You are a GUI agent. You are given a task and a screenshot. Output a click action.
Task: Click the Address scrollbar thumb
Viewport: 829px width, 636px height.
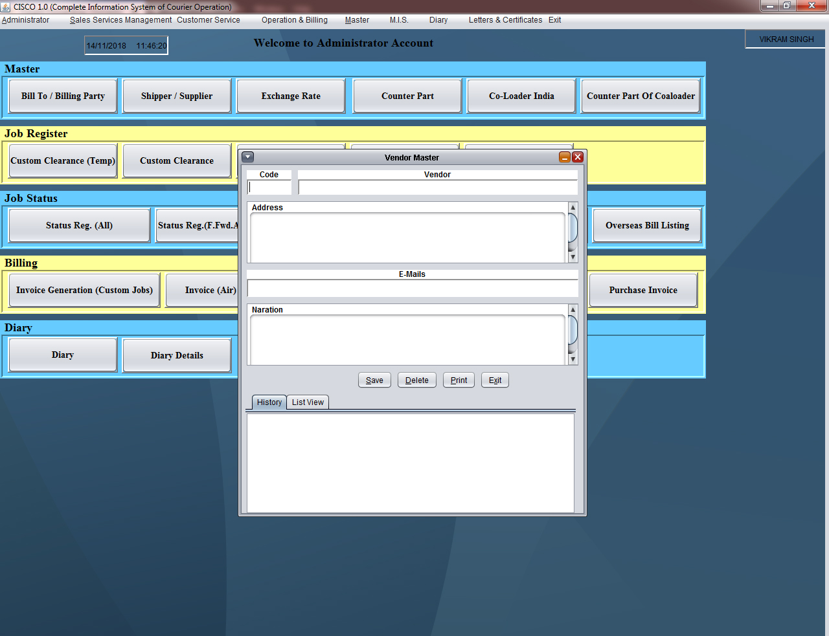tap(573, 227)
